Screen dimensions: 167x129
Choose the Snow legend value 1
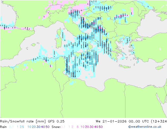coord(69,127)
